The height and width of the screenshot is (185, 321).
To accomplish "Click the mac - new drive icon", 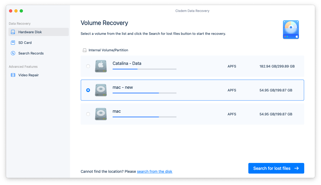I will pos(101,90).
